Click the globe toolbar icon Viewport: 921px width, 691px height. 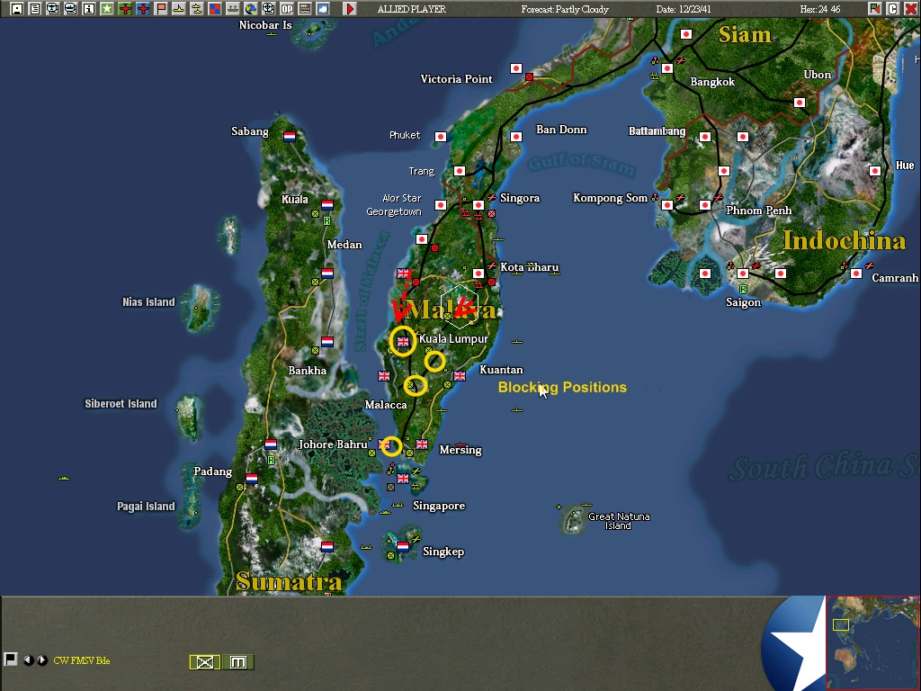251,8
